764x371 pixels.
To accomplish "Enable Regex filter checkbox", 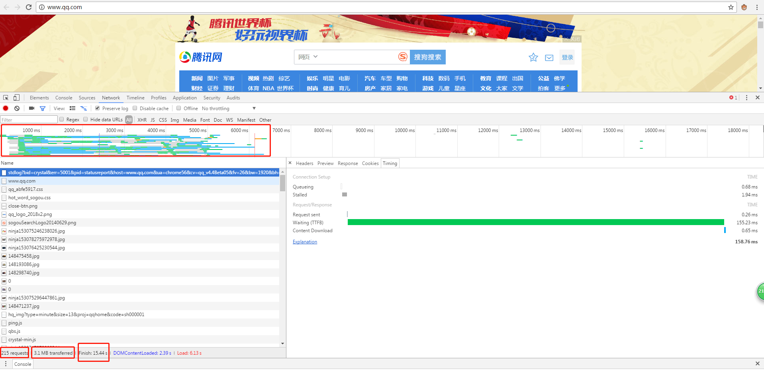I will tap(62, 119).
